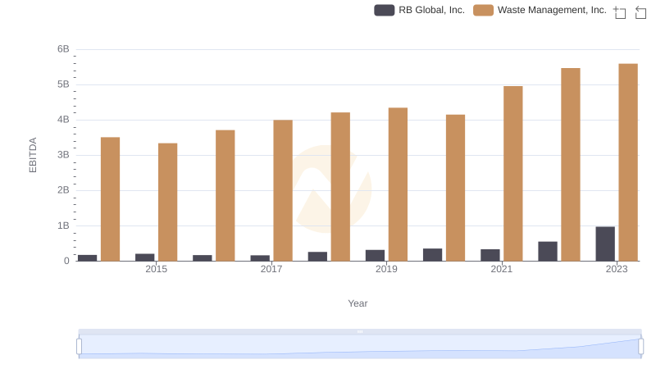Click Waste Management bar for 2022
The image size is (656, 378).
tap(571, 164)
